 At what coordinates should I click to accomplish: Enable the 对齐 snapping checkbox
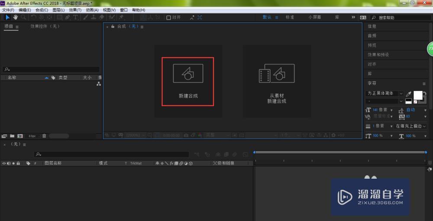pos(169,17)
